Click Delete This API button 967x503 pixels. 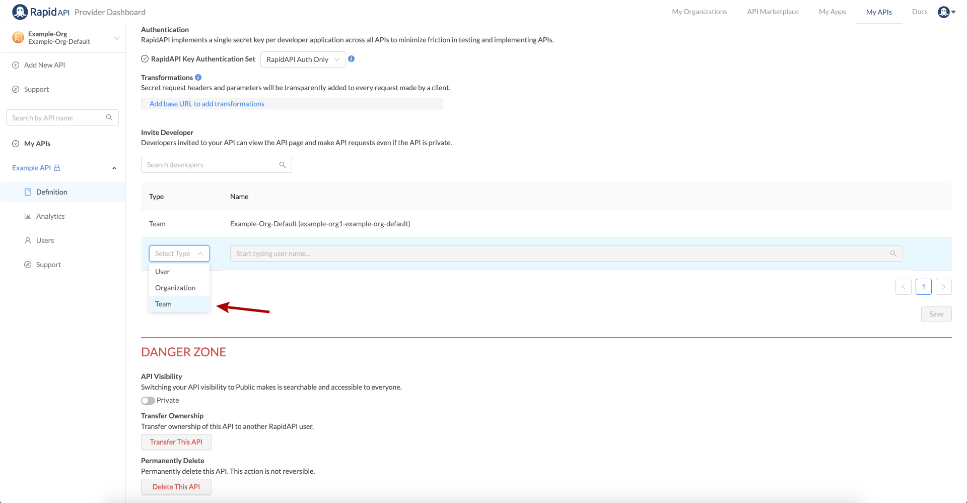(x=176, y=487)
